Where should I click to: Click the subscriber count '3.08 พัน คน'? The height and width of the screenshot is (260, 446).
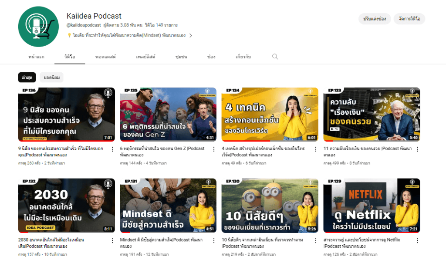pyautogui.click(x=123, y=25)
